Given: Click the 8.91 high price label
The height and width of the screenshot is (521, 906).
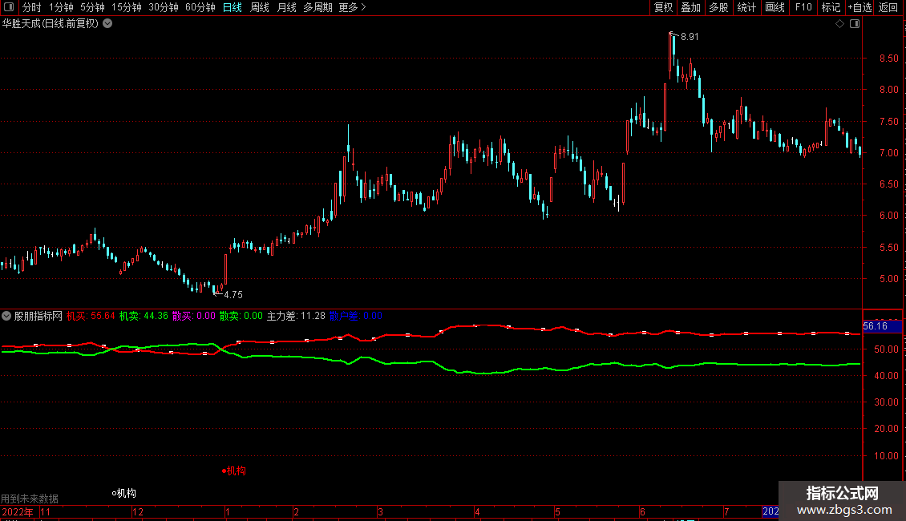Looking at the screenshot, I should pyautogui.click(x=690, y=37).
